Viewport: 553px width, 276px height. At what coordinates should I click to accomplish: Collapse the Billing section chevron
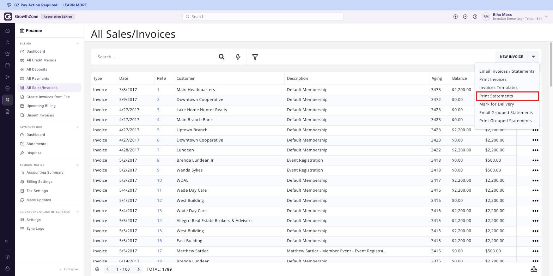(x=78, y=44)
